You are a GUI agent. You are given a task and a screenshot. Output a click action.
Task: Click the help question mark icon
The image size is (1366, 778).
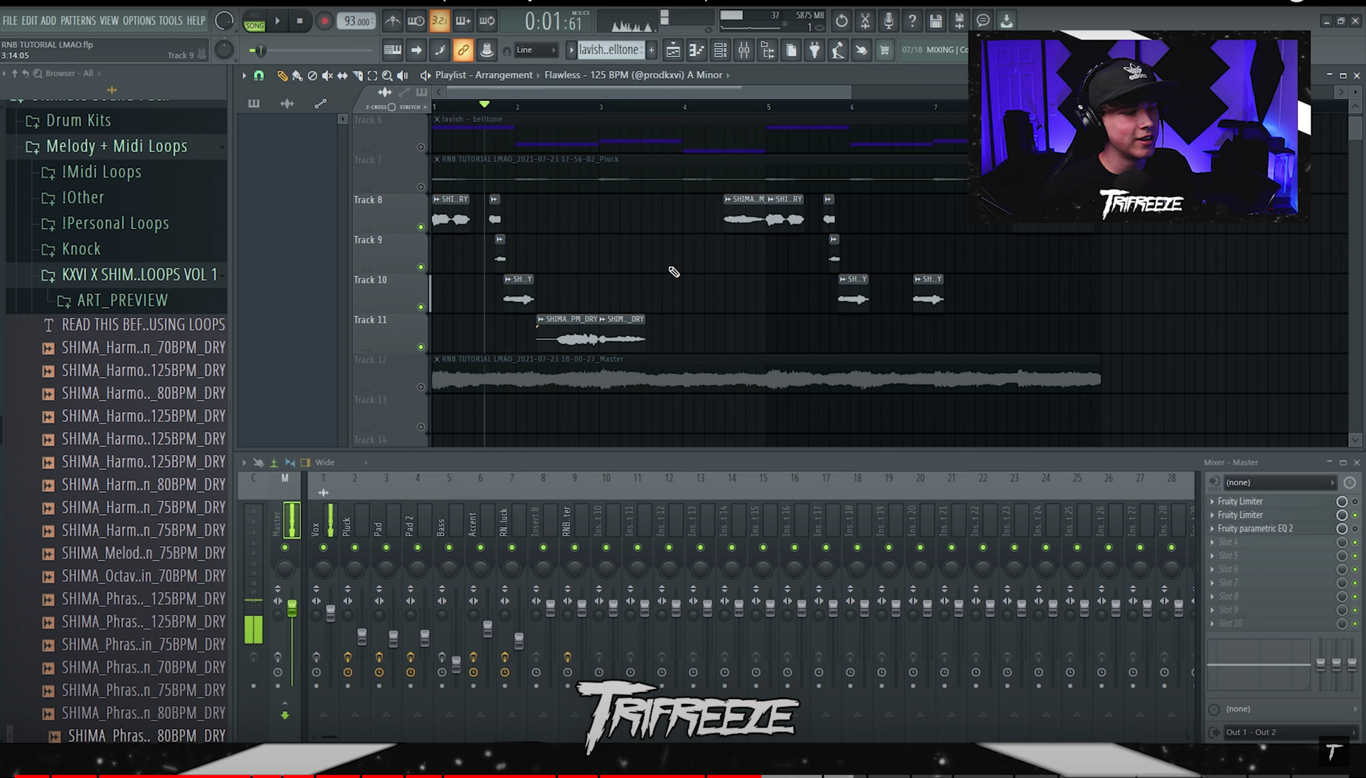pyautogui.click(x=912, y=21)
